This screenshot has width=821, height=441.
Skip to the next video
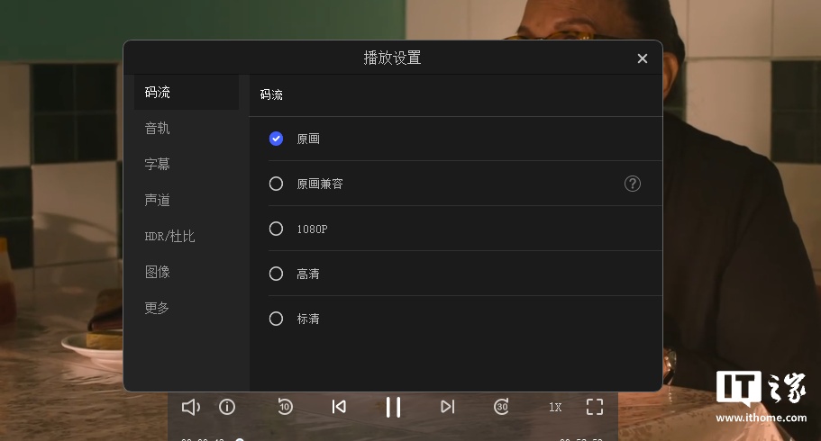pos(447,407)
